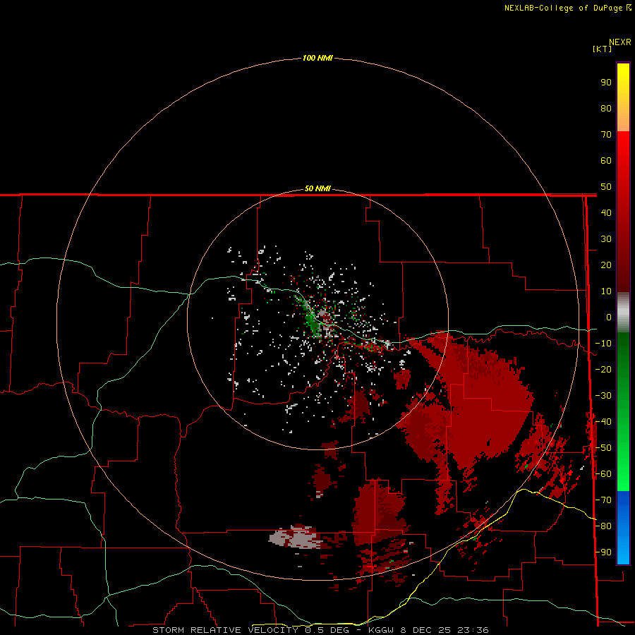The height and width of the screenshot is (635, 635).
Task: Click the green inbound velocity cluster at radar center
Action: tap(312, 321)
